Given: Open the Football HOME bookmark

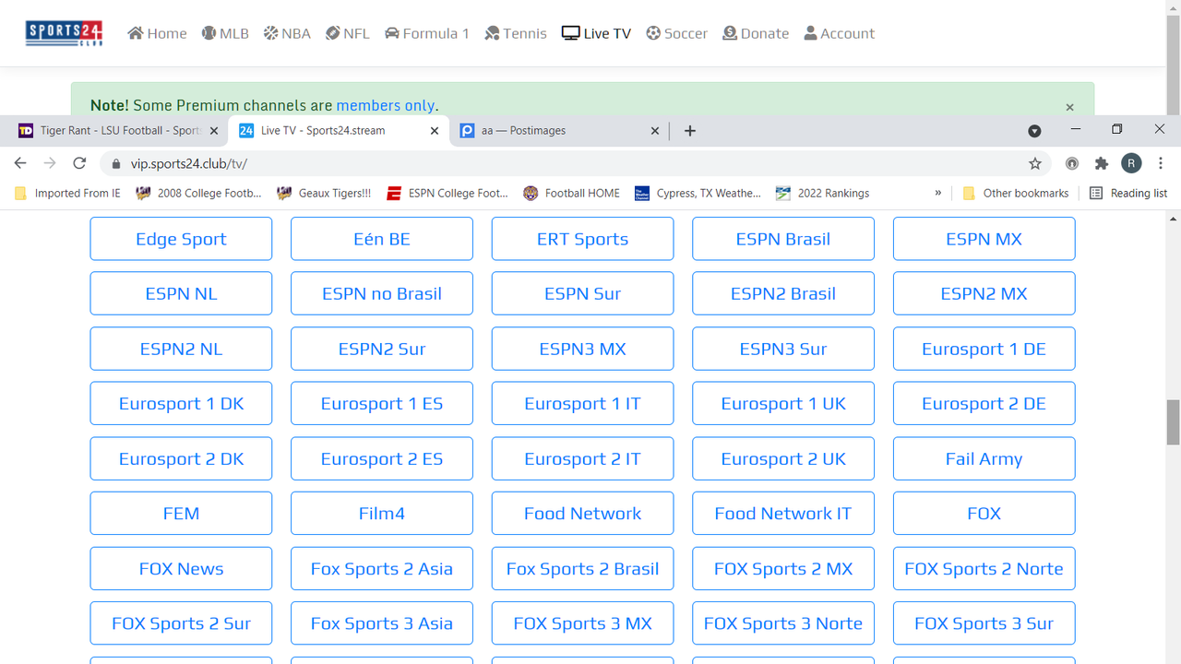Looking at the screenshot, I should 572,194.
